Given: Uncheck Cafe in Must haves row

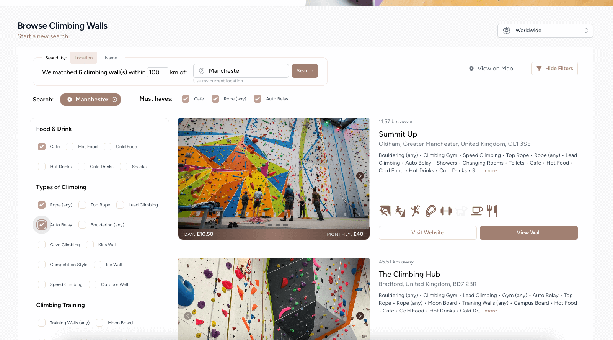Looking at the screenshot, I should [186, 99].
